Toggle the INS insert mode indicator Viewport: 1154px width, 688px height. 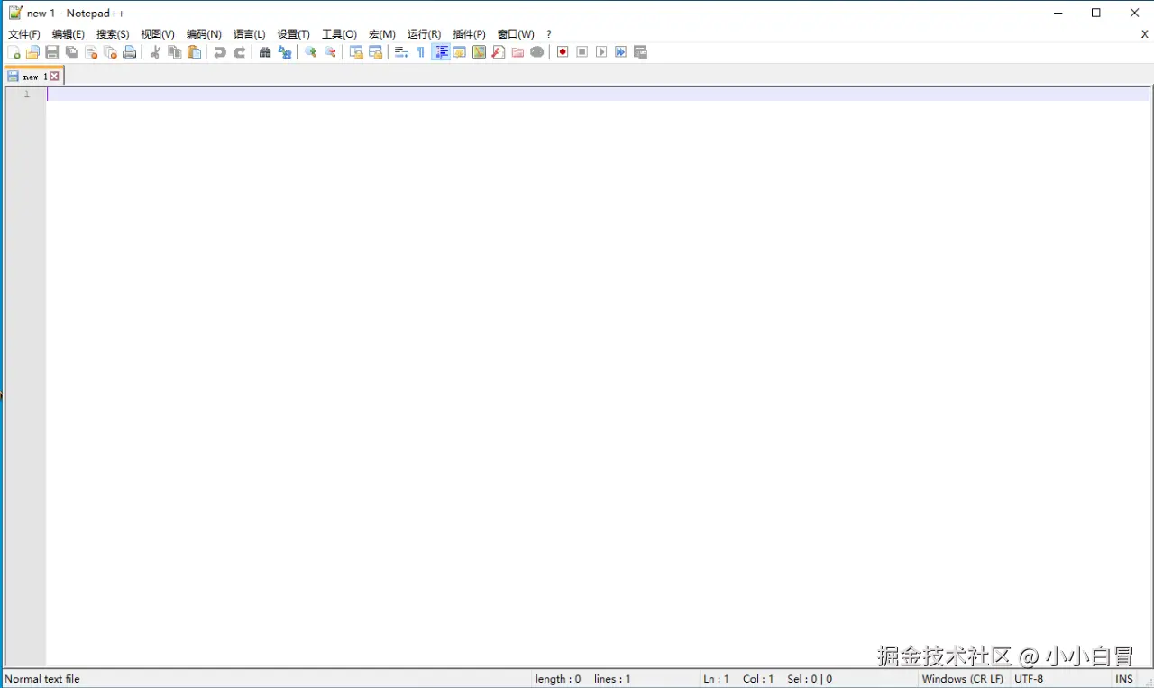click(1124, 679)
